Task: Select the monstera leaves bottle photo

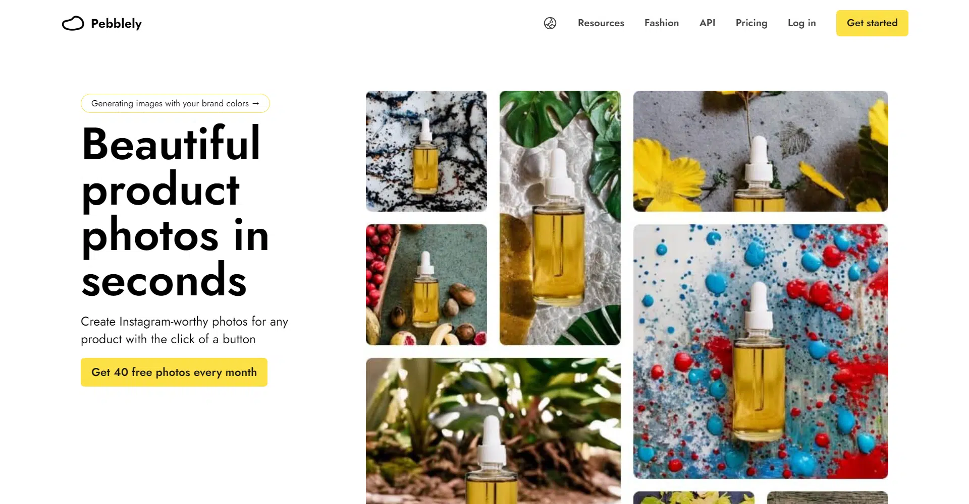Action: [560, 218]
